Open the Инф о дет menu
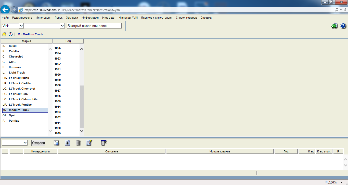This screenshot has width=348, height=185. click(109, 18)
